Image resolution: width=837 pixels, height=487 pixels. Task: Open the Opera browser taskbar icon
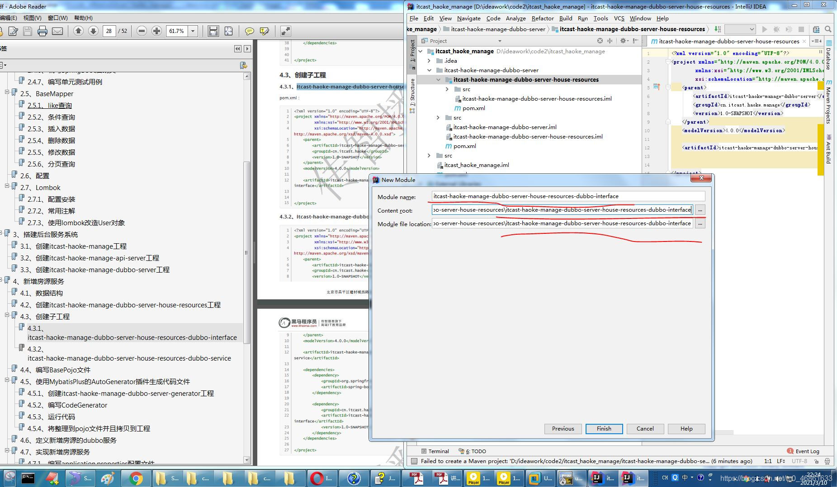coord(322,478)
